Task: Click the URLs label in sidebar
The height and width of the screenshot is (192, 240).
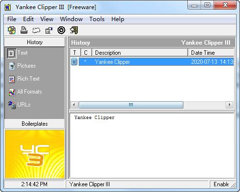Action: point(24,105)
